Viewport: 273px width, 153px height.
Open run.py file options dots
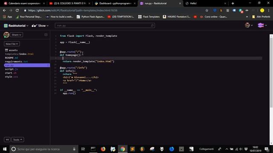click(x=48, y=65)
